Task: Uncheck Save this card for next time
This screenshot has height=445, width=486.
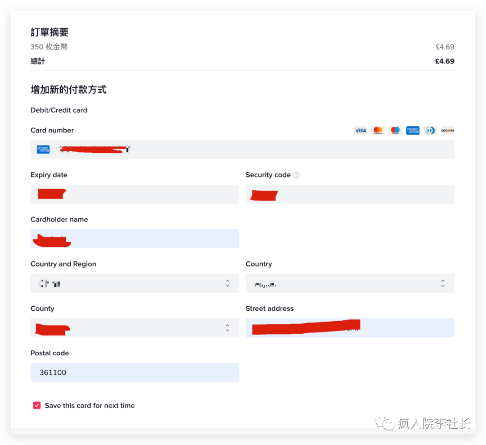Action: point(37,405)
